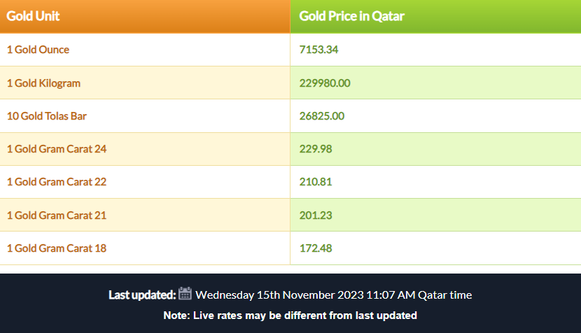Click the 201.23 carat 21 price

pos(316,215)
